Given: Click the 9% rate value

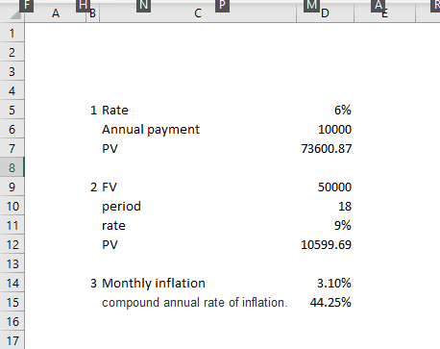Looking at the screenshot, I should point(343,226).
